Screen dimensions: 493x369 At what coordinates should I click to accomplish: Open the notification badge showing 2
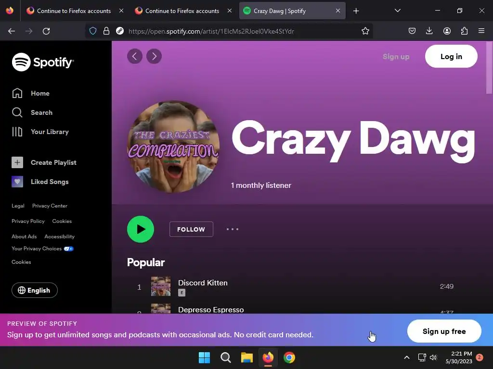pos(480,357)
